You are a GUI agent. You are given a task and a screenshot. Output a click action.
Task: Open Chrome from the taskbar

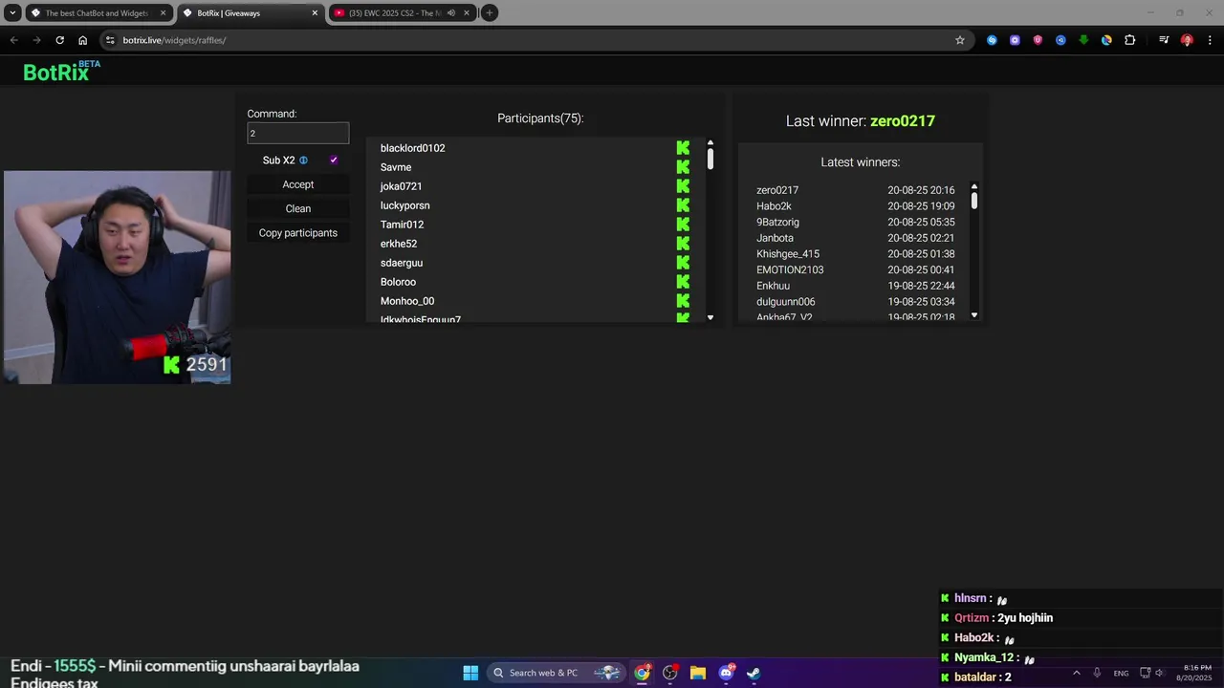click(x=643, y=673)
